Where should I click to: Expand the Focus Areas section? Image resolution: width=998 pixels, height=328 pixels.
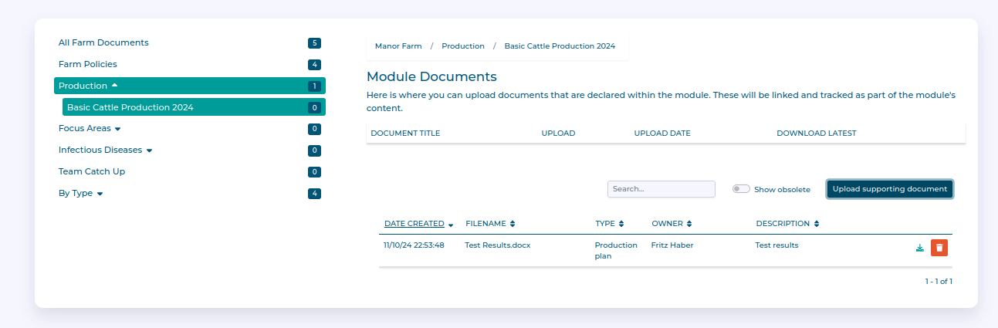coord(118,129)
